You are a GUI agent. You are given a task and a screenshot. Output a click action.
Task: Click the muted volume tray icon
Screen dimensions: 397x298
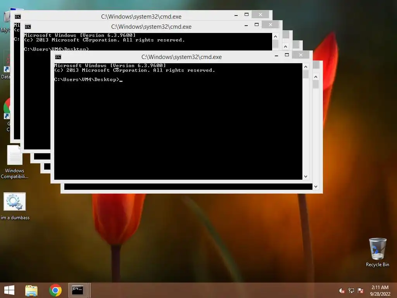342,291
